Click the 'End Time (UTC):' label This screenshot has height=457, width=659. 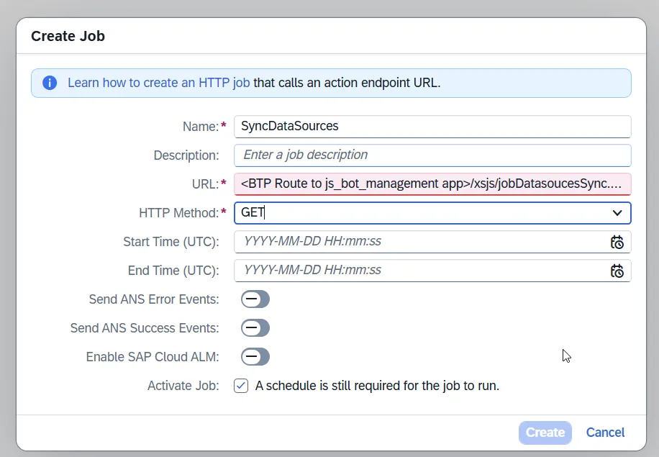click(173, 271)
